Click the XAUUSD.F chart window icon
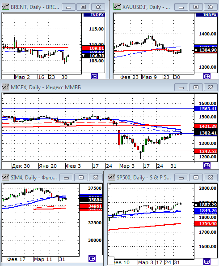The image size is (219, 266). 117,7
